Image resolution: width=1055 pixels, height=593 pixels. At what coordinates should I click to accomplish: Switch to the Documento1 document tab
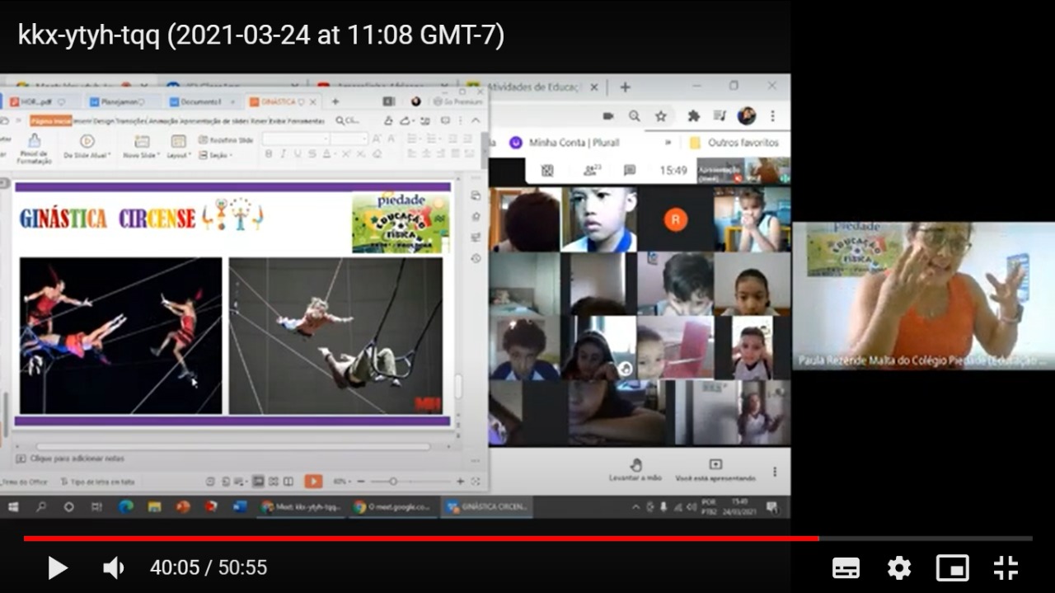[201, 102]
